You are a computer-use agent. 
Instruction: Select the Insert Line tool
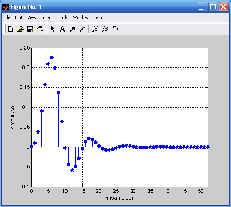[x=82, y=29]
